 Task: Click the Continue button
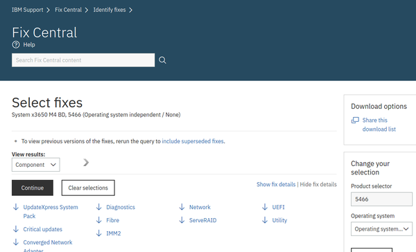point(33,188)
